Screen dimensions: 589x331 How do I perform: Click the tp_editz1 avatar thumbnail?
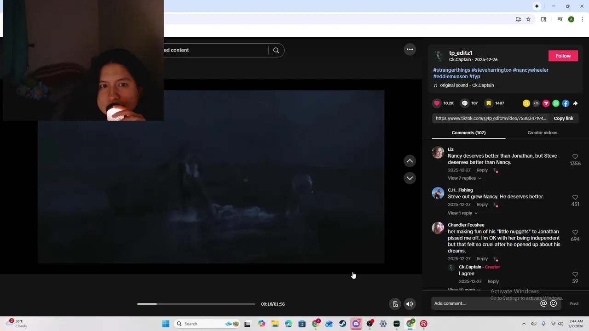439,56
